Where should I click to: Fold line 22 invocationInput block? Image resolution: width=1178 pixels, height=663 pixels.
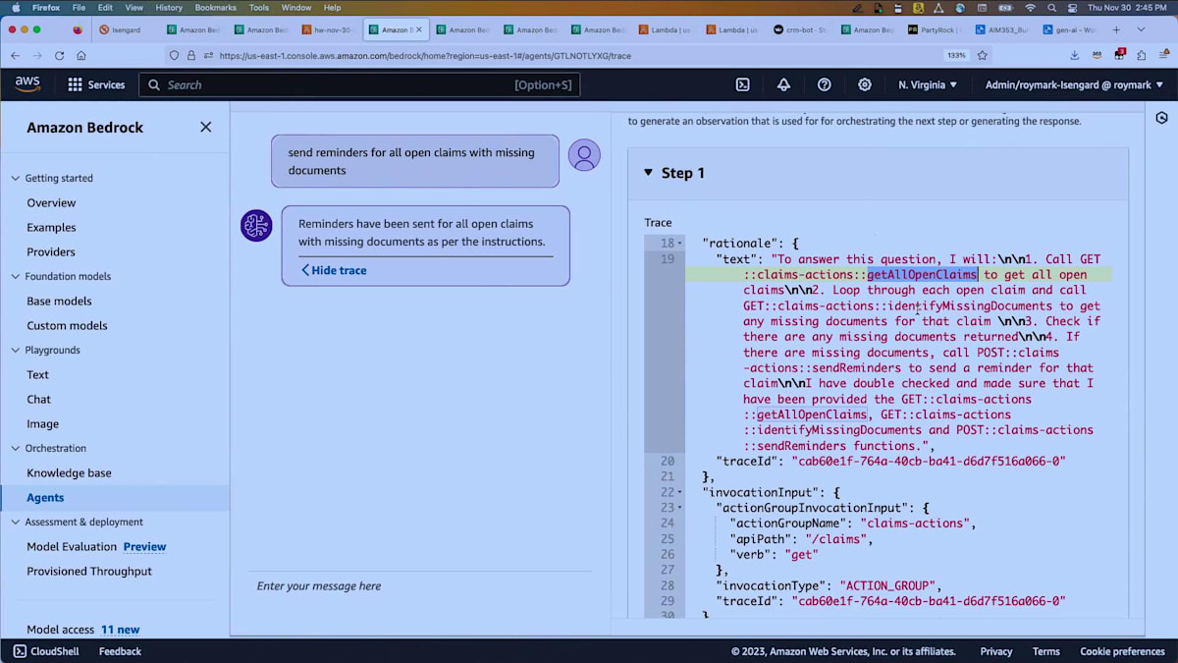coord(679,492)
